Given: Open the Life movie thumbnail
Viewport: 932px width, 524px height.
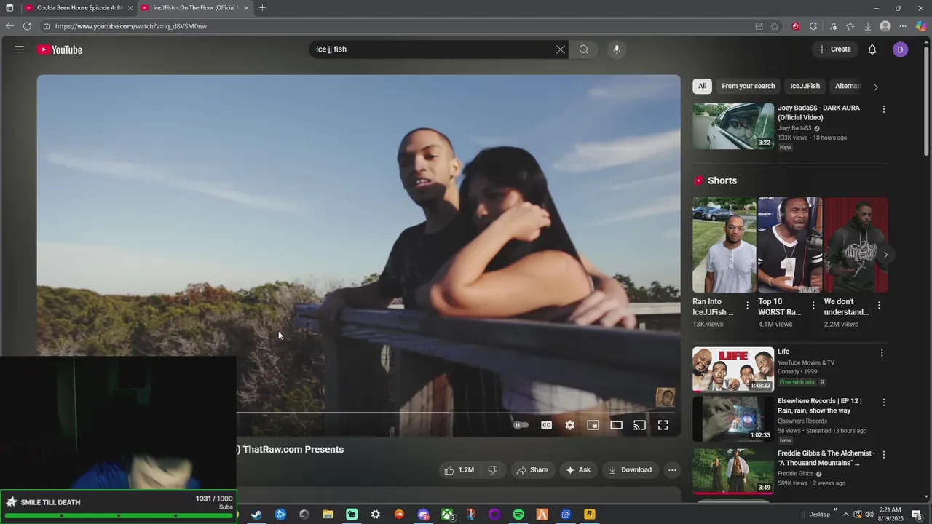Looking at the screenshot, I should click(733, 369).
